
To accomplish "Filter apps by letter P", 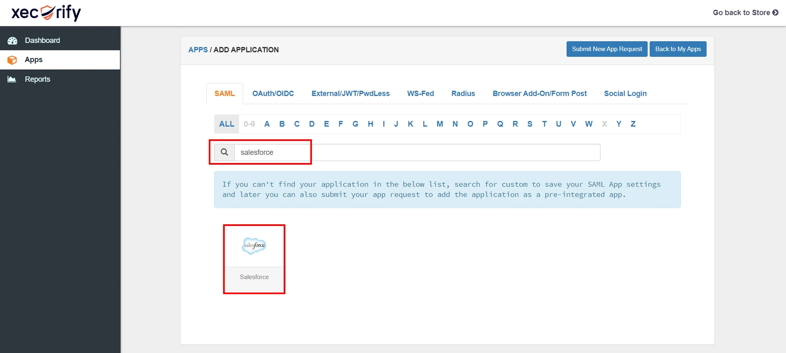I will [485, 124].
